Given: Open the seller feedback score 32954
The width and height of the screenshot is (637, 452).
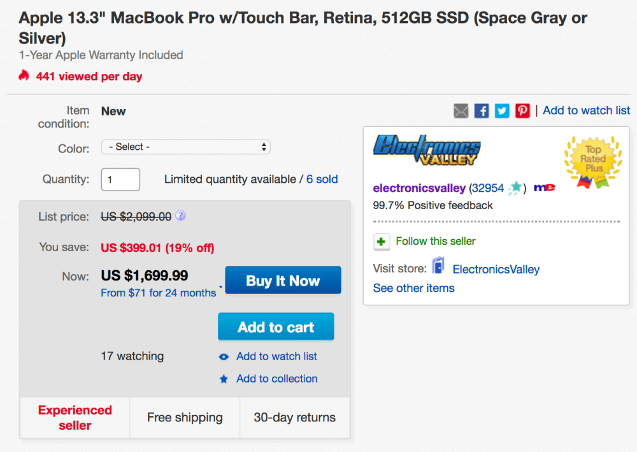Looking at the screenshot, I should coord(487,188).
